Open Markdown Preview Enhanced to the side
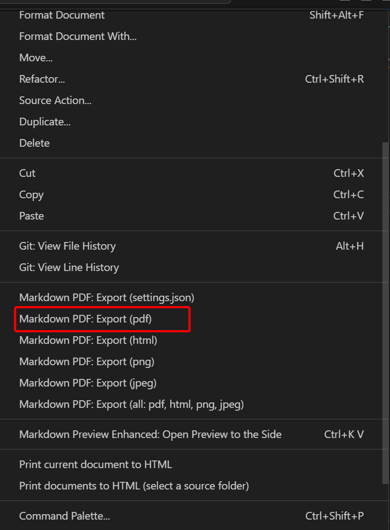 pos(150,434)
